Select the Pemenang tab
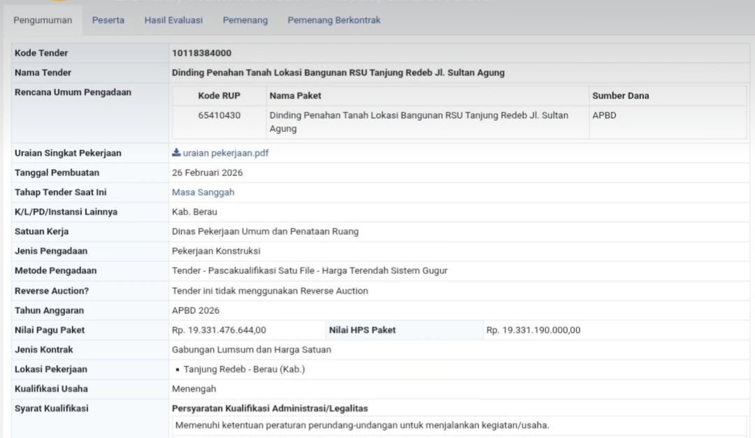Viewport: 755px width, 438px height. (245, 20)
